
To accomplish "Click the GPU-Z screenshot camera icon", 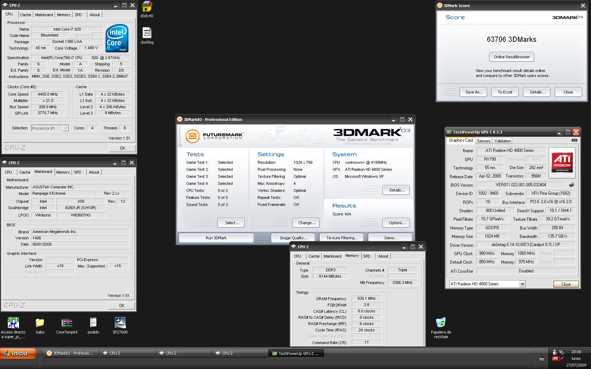I will pyautogui.click(x=574, y=140).
